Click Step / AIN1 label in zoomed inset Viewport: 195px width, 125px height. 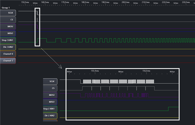pyautogui.click(x=50, y=109)
